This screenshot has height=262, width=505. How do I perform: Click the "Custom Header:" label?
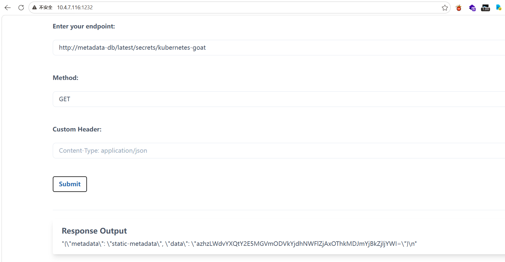coord(77,129)
